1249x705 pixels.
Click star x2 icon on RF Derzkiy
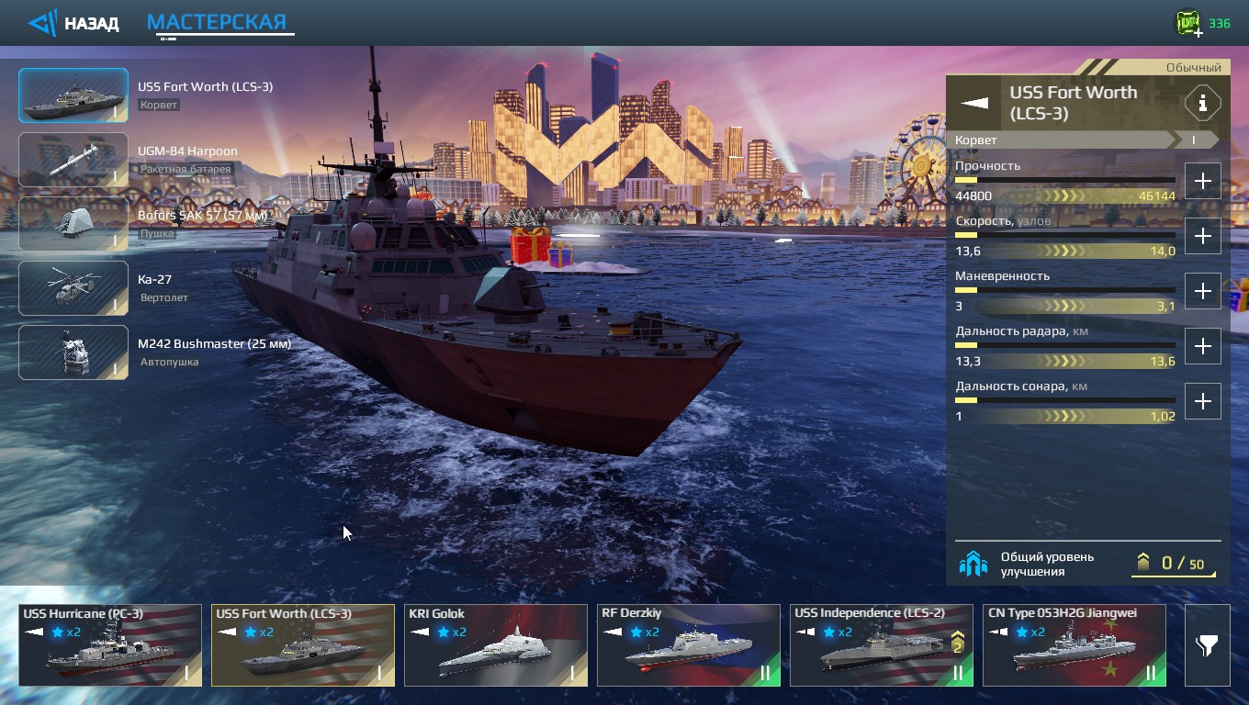tap(645, 632)
